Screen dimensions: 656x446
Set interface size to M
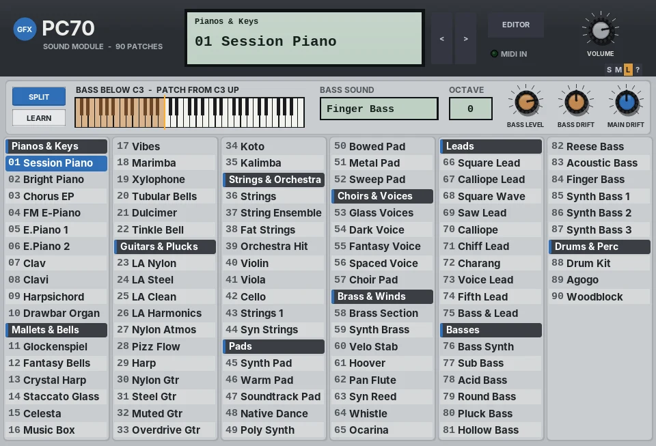[618, 70]
